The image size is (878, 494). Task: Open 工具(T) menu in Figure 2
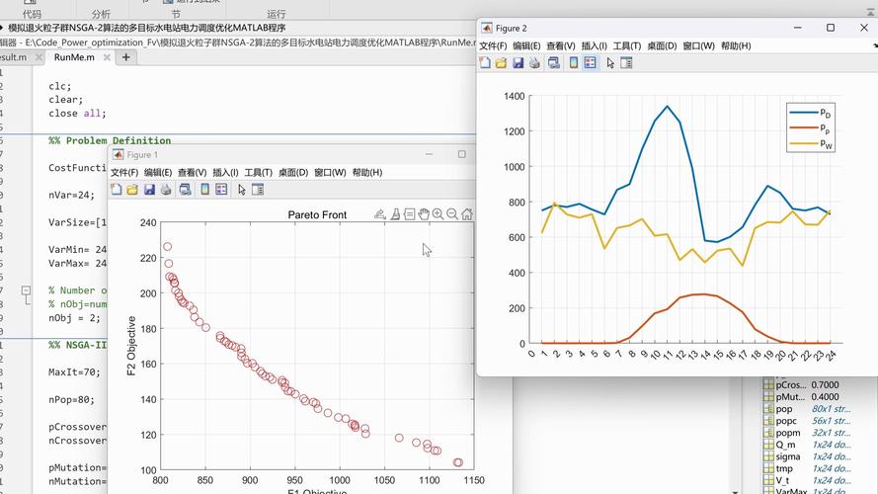(x=627, y=45)
